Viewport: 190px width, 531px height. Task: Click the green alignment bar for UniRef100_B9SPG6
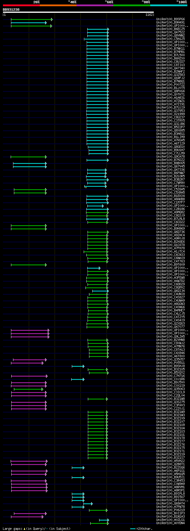[32, 19]
